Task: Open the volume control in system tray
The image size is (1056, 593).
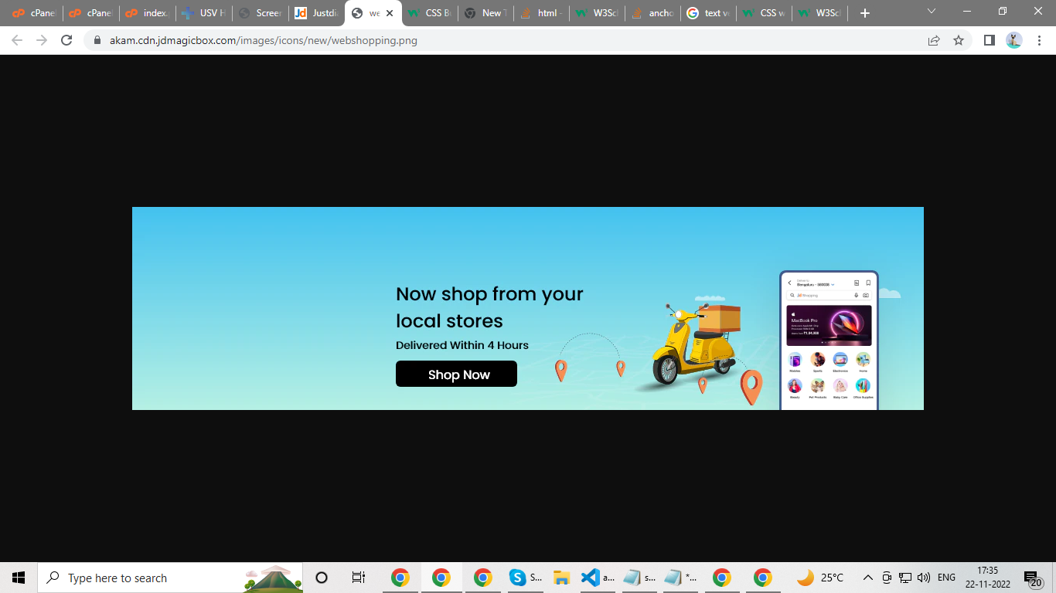Action: 923,578
